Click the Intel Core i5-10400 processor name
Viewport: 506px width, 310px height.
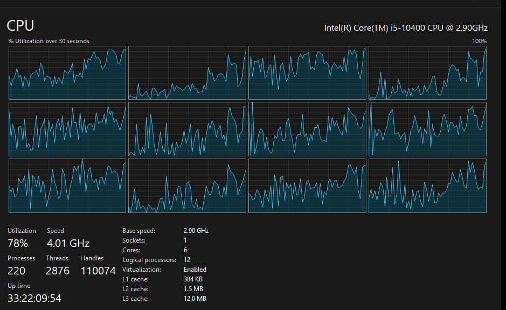click(x=405, y=27)
